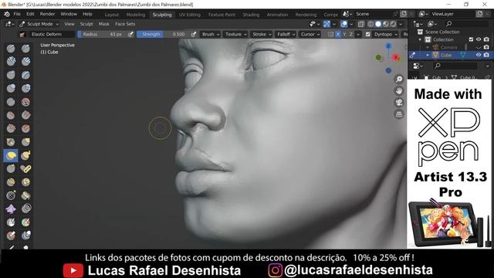
Task: Collapse the Collection tree item
Action: pos(420,39)
